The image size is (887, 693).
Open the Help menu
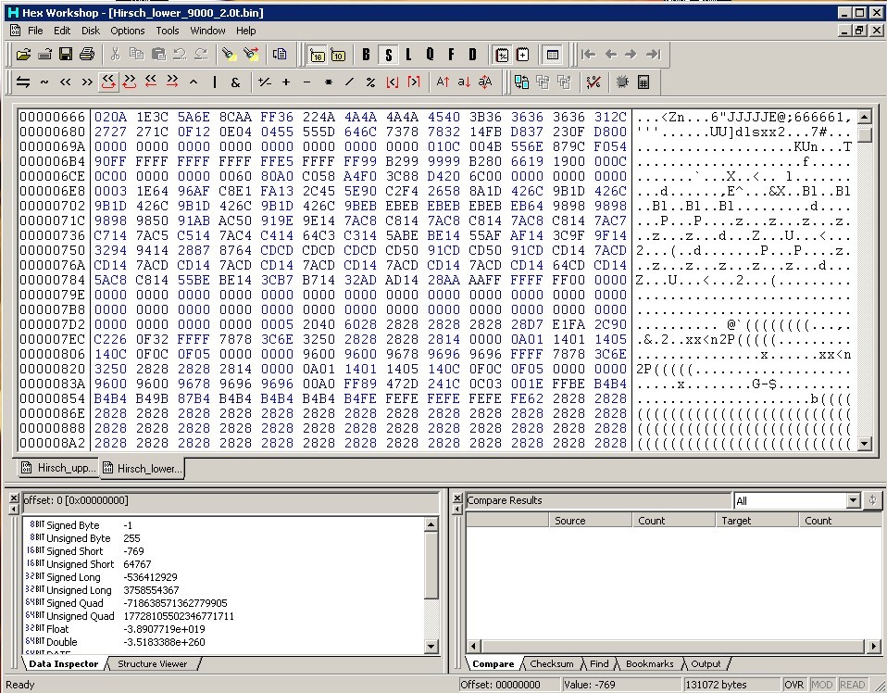[x=246, y=31]
